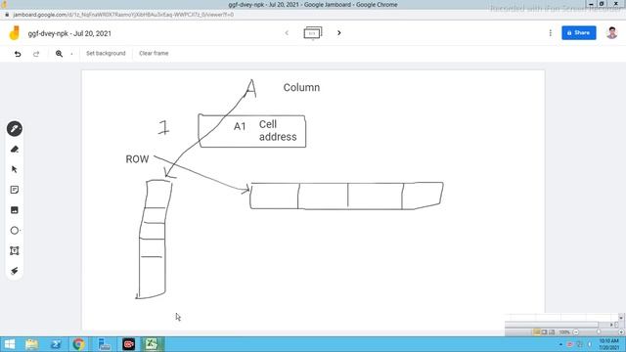Screen dimensions: 626x352
Task: Open screen recorder taskbar icon
Action: (x=128, y=344)
